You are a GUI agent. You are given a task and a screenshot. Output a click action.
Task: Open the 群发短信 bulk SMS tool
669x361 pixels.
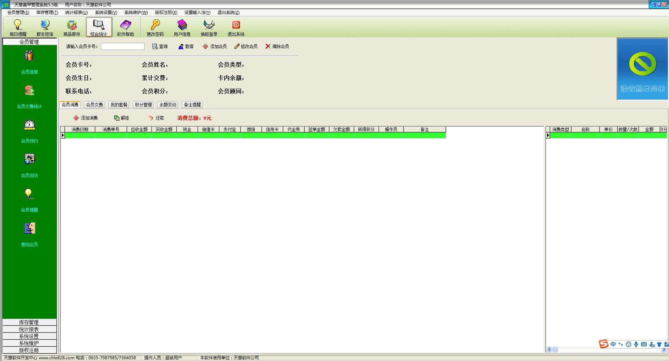pos(45,27)
